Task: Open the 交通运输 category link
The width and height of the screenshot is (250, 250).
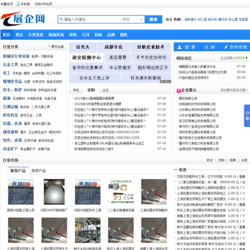Action: pos(10,106)
